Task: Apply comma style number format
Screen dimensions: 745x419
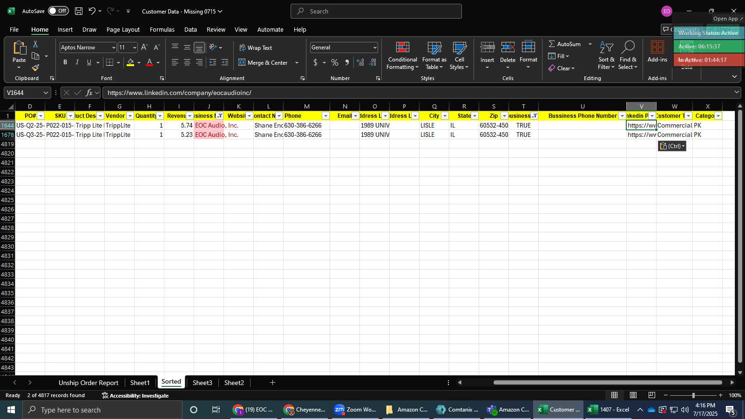Action: coord(347,62)
